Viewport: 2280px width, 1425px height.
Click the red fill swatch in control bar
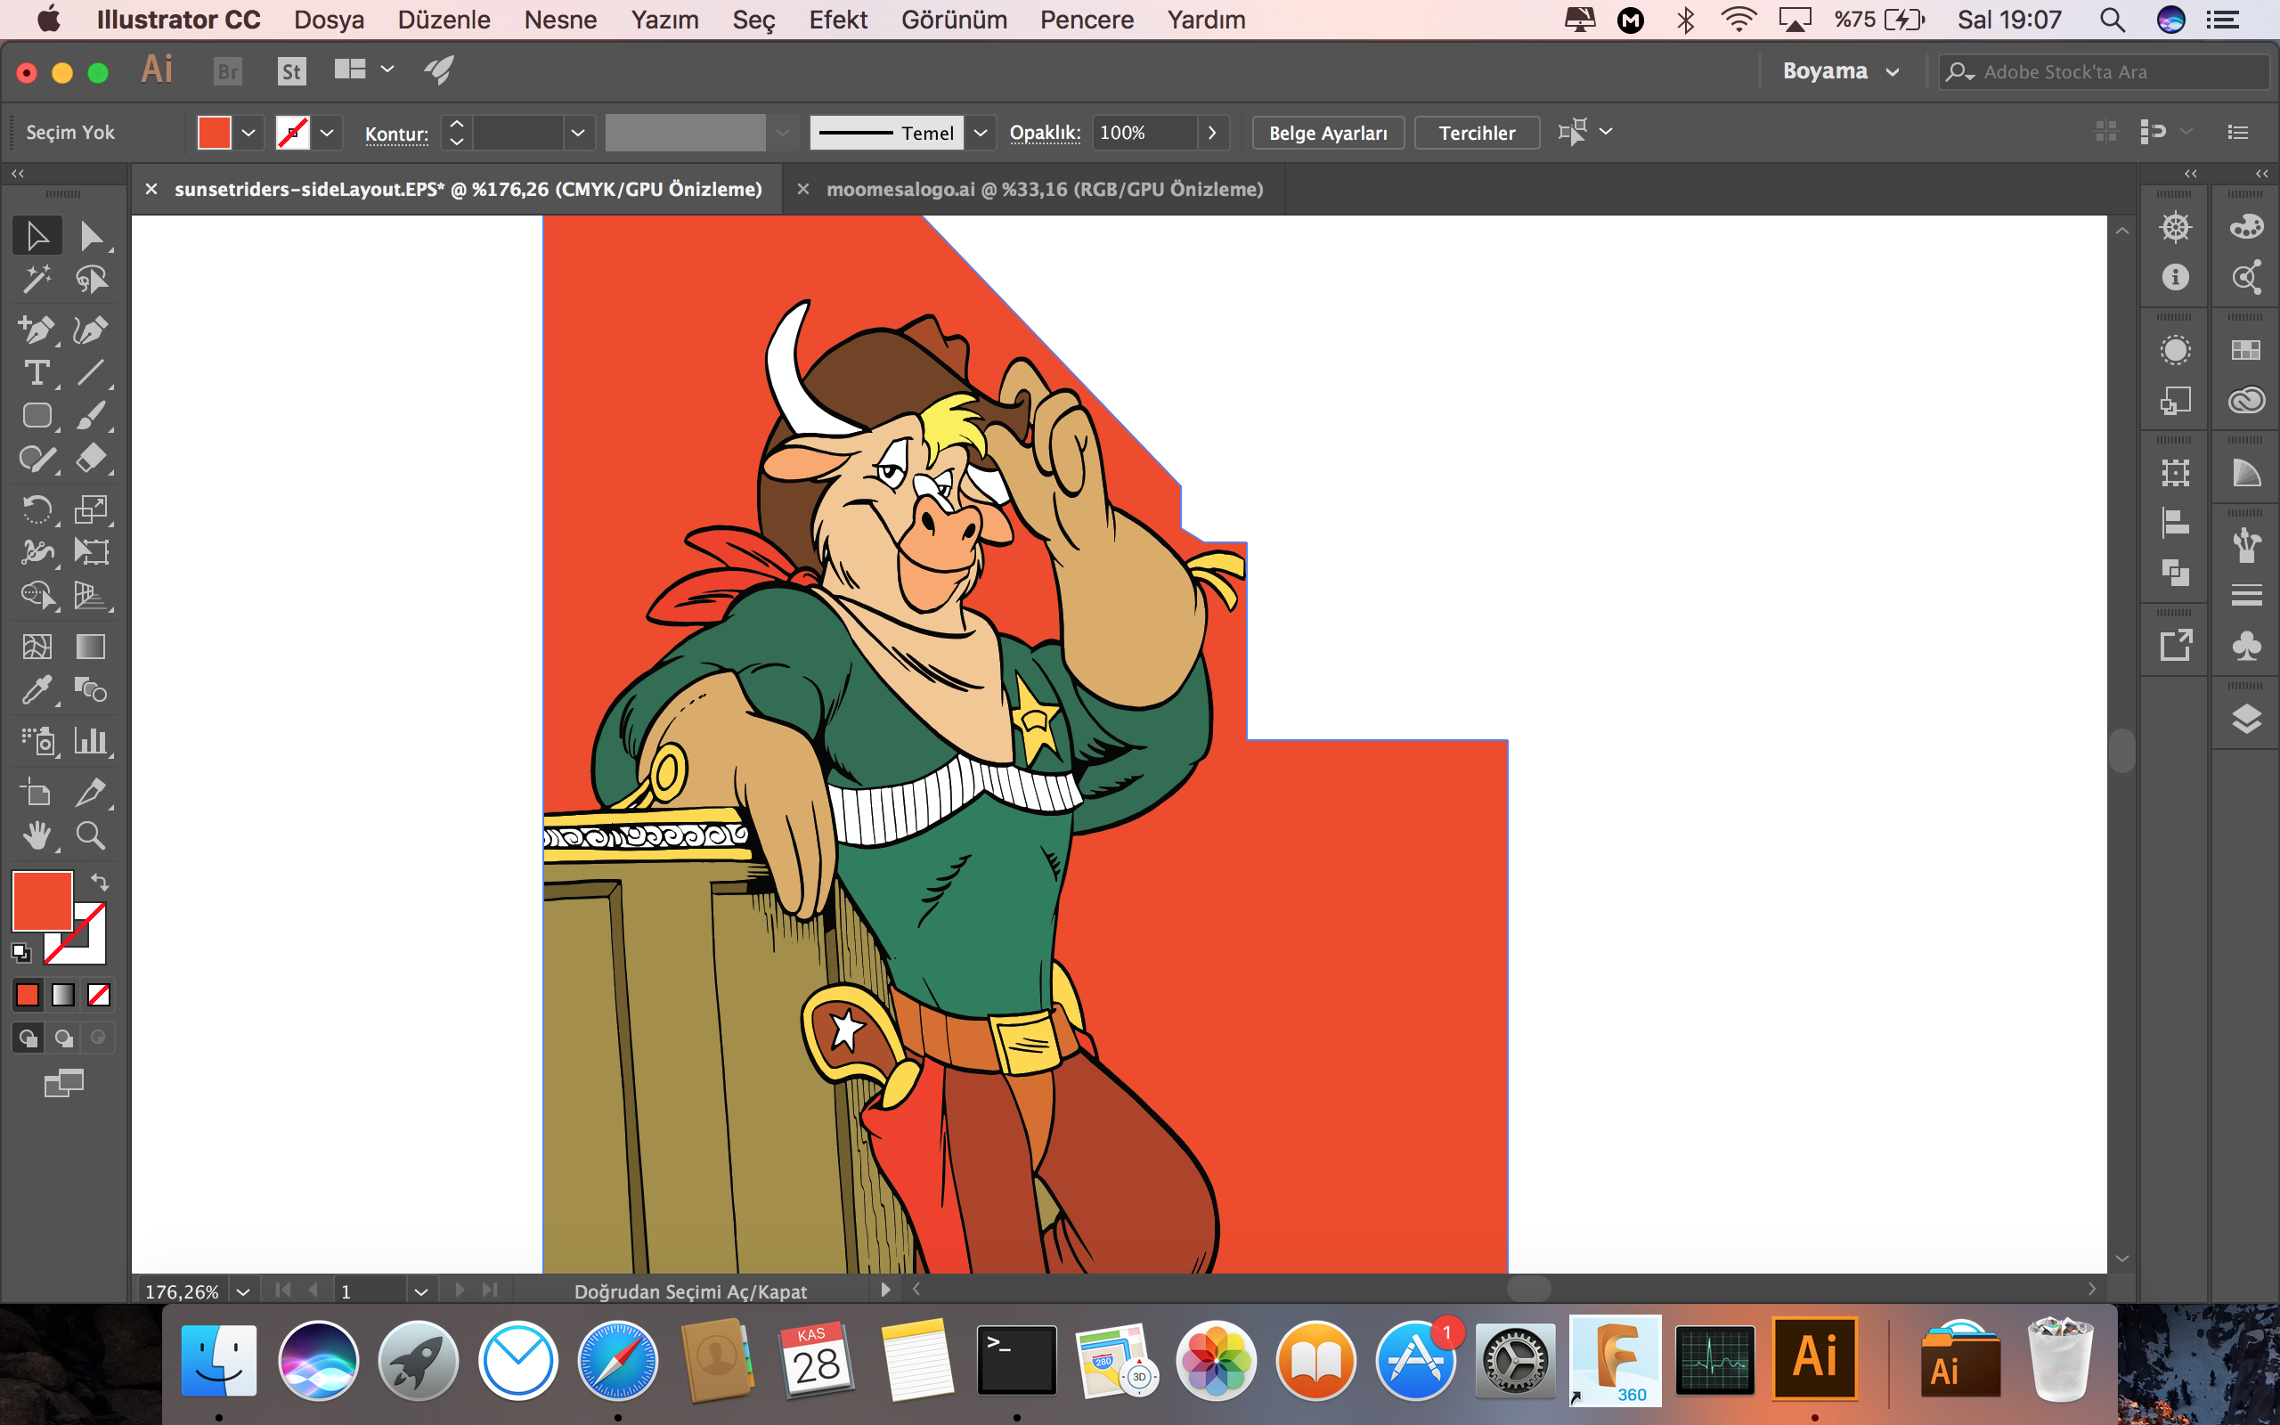point(214,133)
